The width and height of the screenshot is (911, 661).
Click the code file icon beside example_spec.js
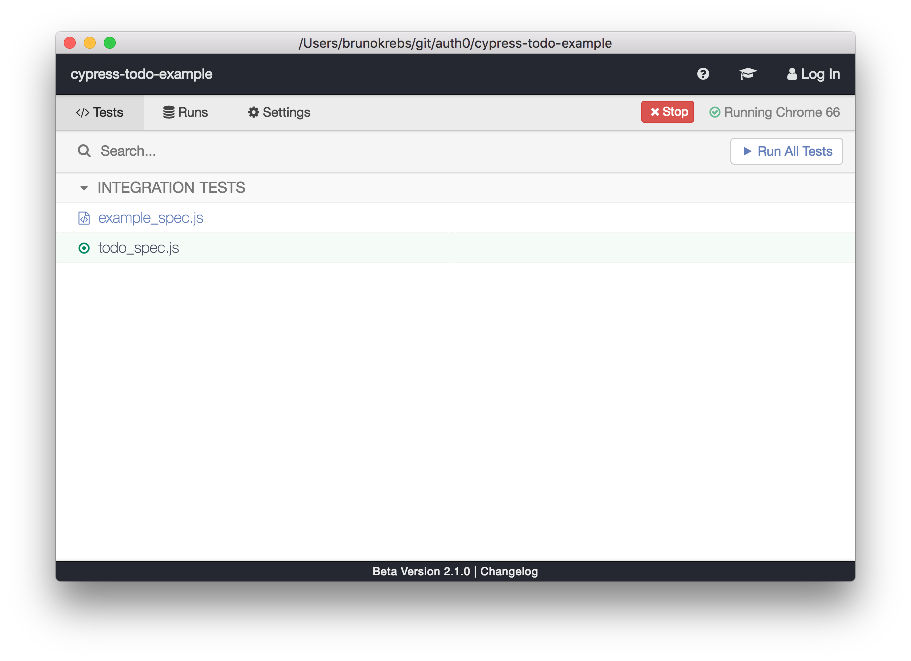[84, 217]
